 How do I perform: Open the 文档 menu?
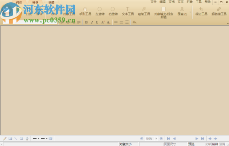(x=172, y=2)
